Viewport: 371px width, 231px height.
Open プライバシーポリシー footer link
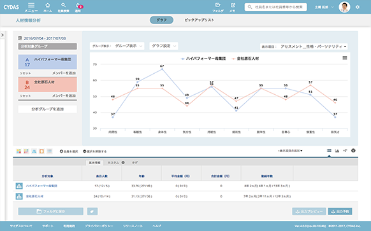click(99, 226)
